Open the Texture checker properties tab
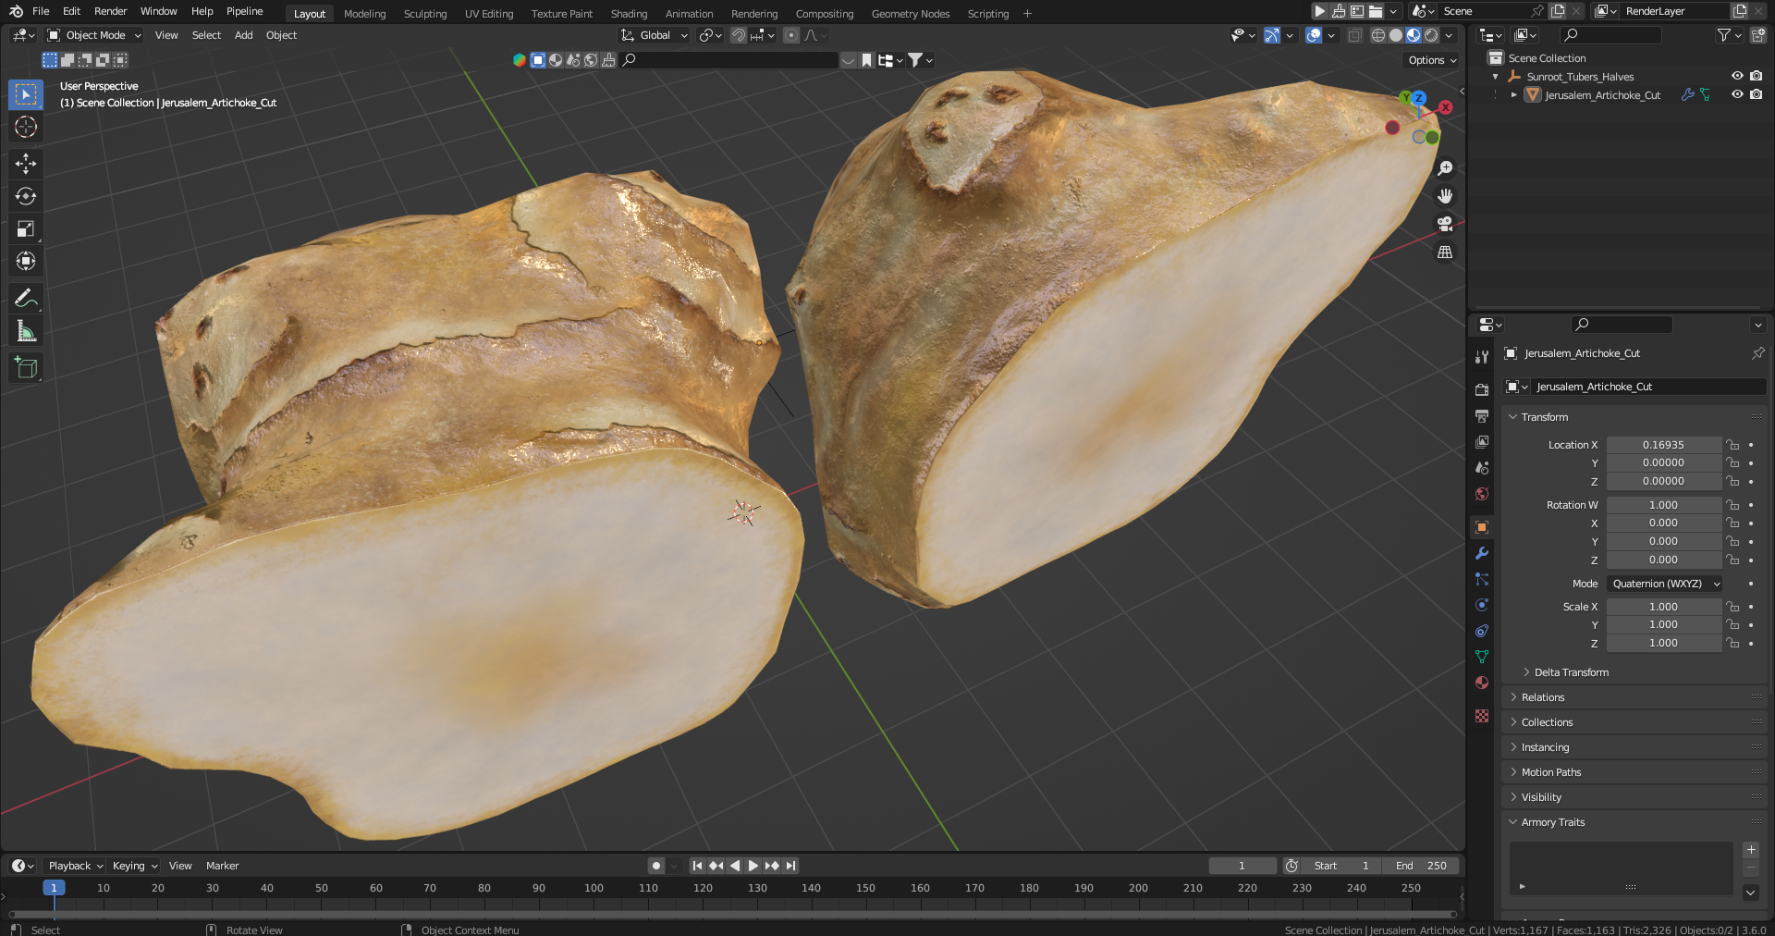This screenshot has width=1775, height=936. 1482,716
